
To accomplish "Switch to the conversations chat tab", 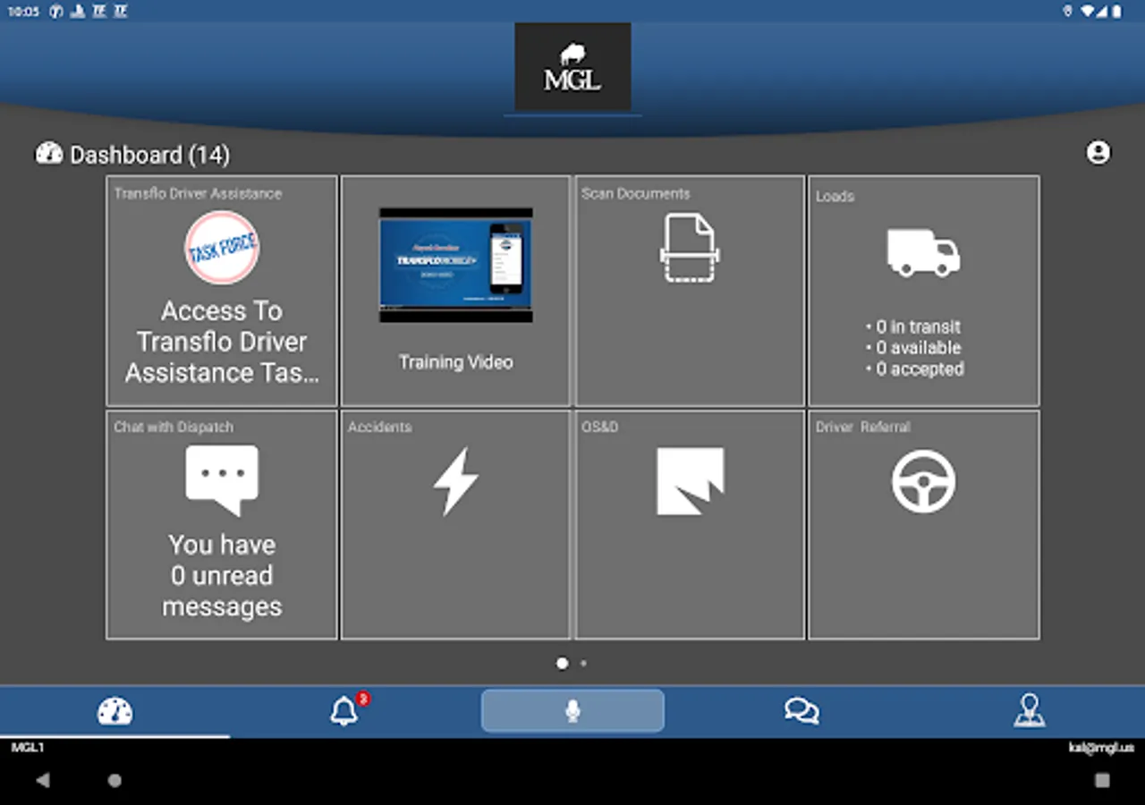I will pos(801,711).
